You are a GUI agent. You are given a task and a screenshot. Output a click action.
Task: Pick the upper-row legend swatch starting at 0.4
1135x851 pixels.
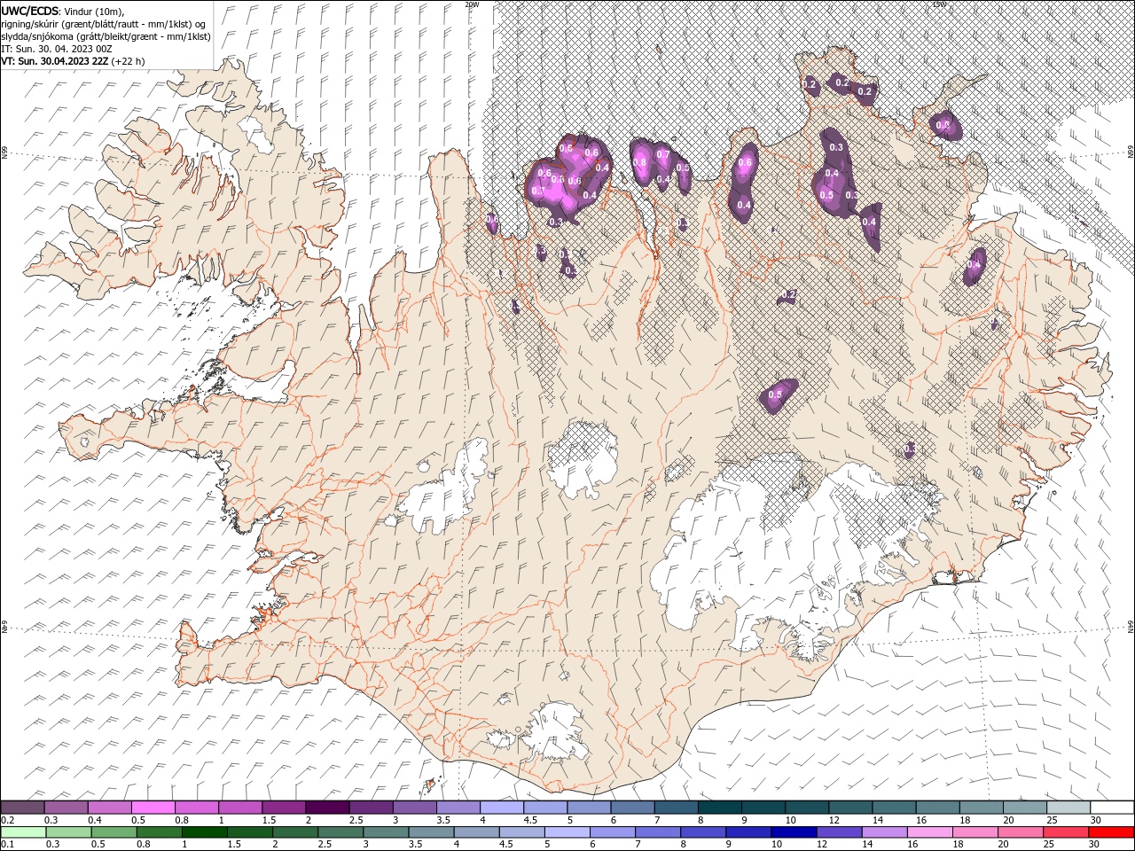pos(110,808)
